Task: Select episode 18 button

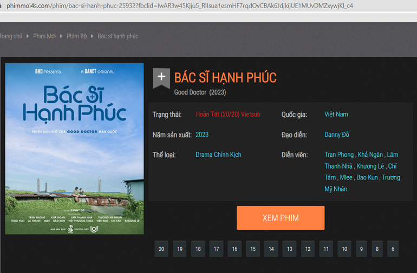Action: [x=198, y=249]
